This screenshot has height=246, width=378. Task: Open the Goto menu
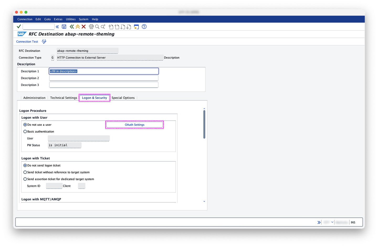[48, 19]
